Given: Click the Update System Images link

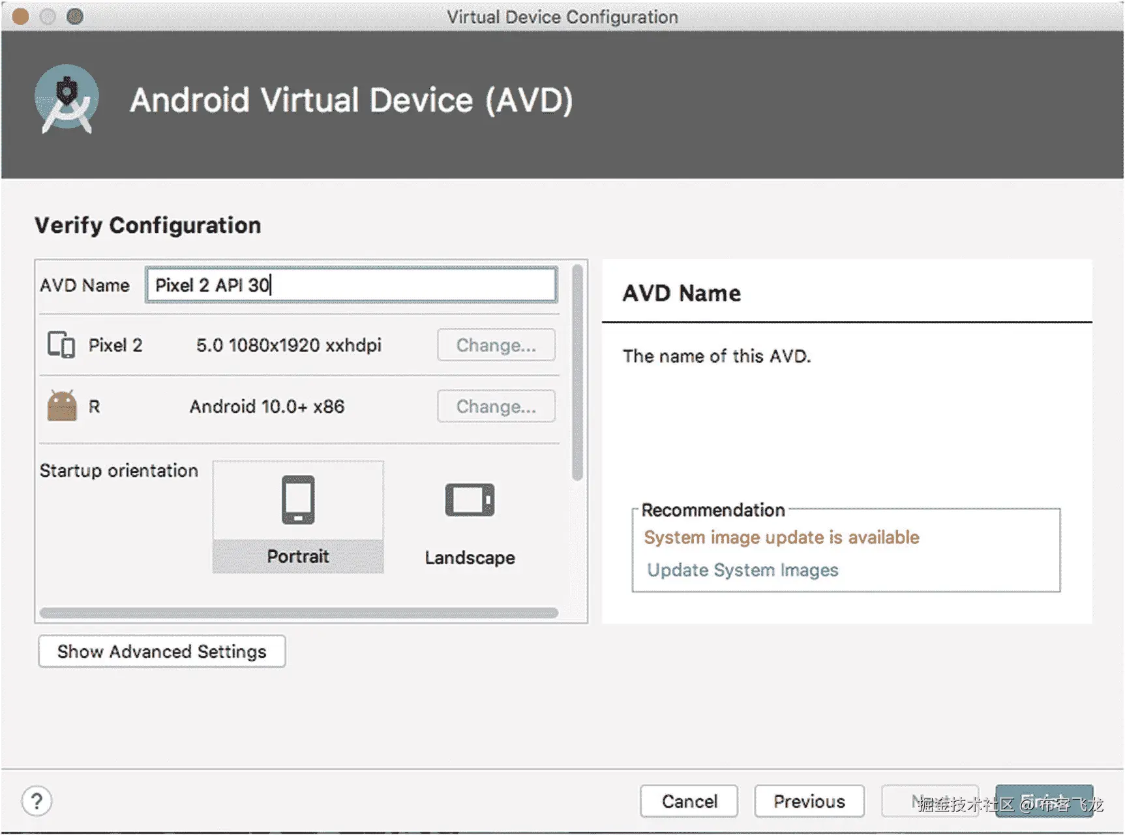Looking at the screenshot, I should tap(743, 570).
